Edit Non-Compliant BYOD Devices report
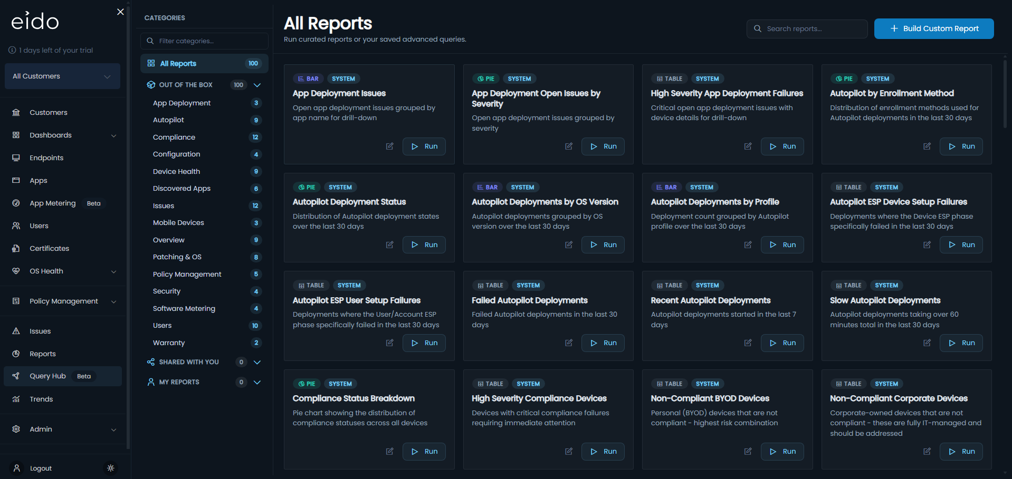Screen dimensions: 1012x479 [748, 452]
